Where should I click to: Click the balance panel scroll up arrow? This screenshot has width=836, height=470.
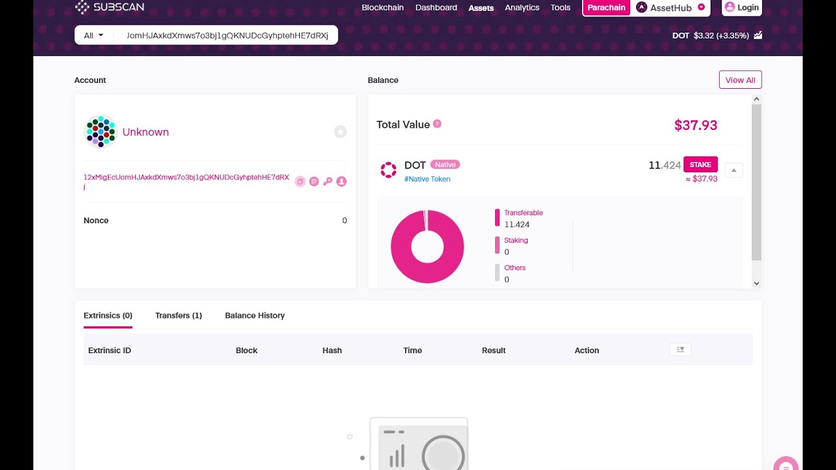click(x=756, y=99)
